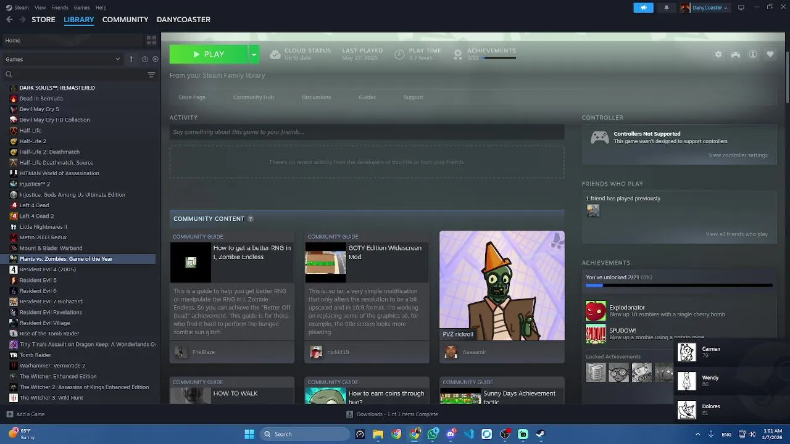Open Windows taskbar Search box

[x=305, y=434]
